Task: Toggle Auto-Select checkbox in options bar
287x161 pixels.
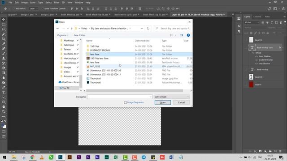Action: (13, 8)
